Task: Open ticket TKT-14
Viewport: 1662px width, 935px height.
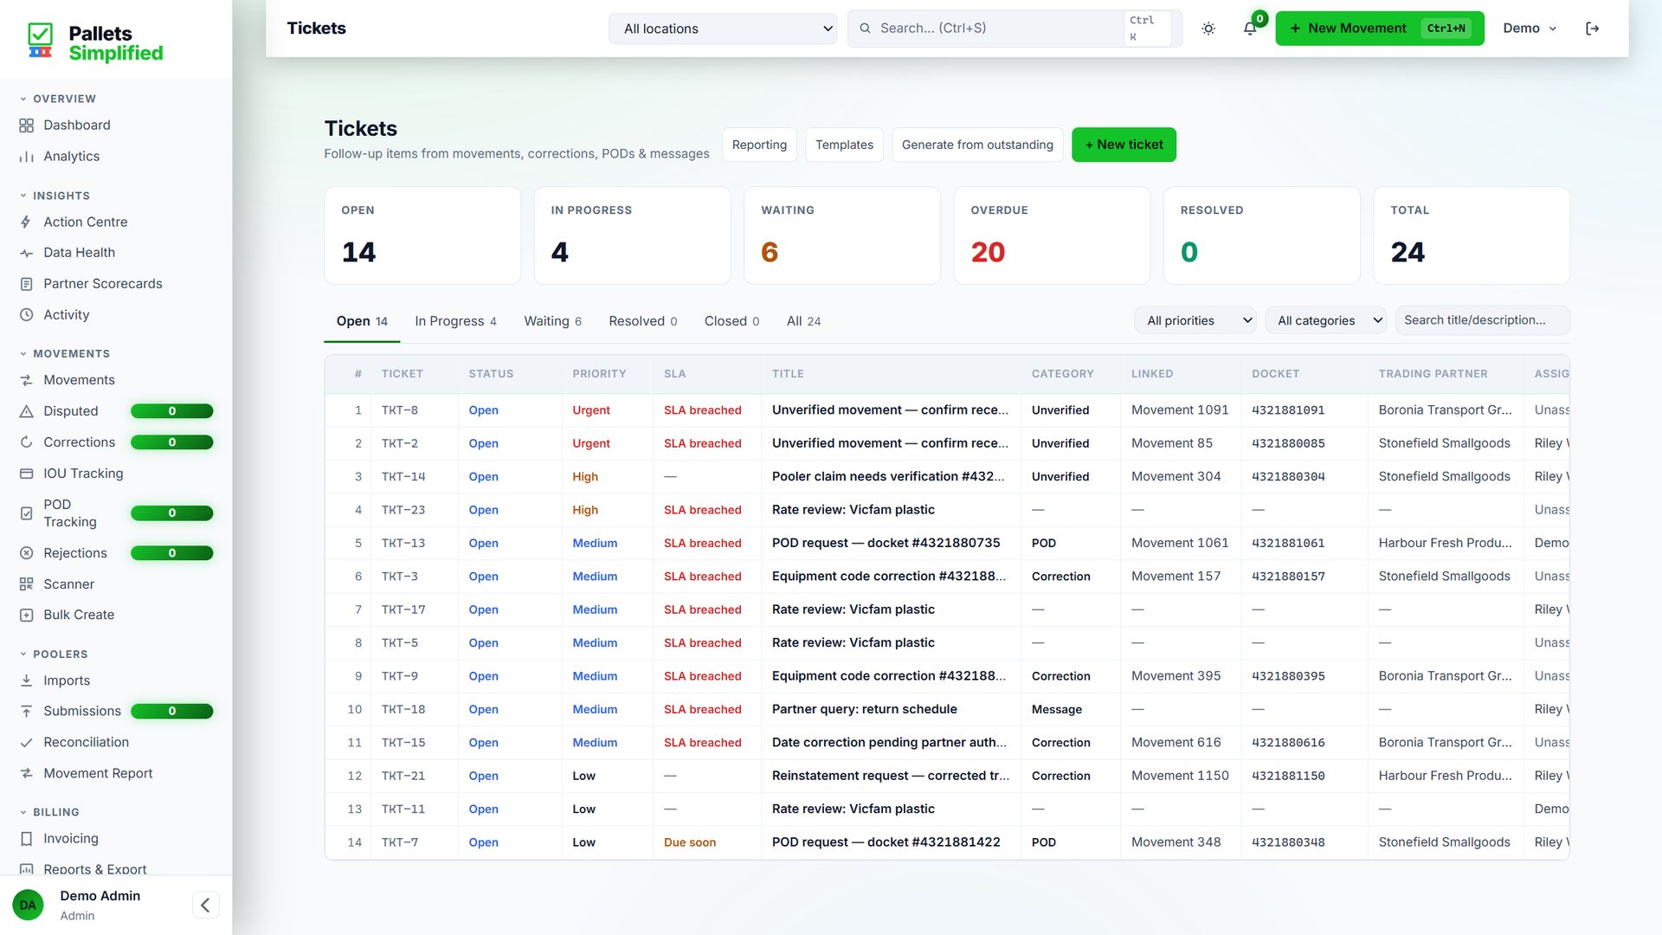Action: click(x=403, y=477)
